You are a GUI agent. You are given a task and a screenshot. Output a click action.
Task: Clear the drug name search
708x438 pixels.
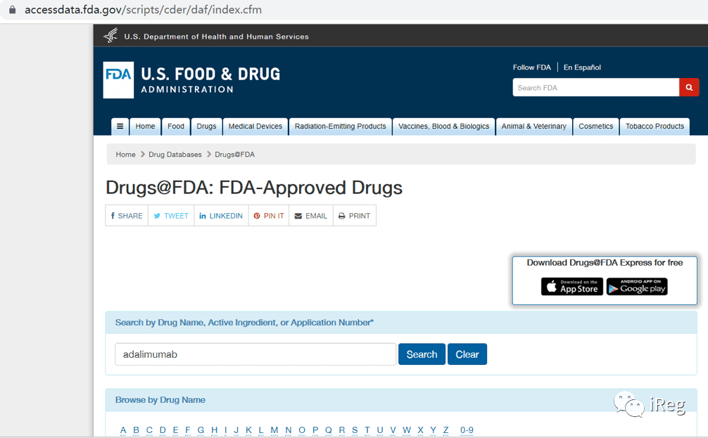pyautogui.click(x=467, y=354)
